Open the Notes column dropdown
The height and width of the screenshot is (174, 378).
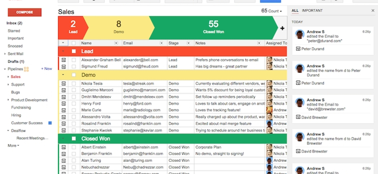(259, 43)
